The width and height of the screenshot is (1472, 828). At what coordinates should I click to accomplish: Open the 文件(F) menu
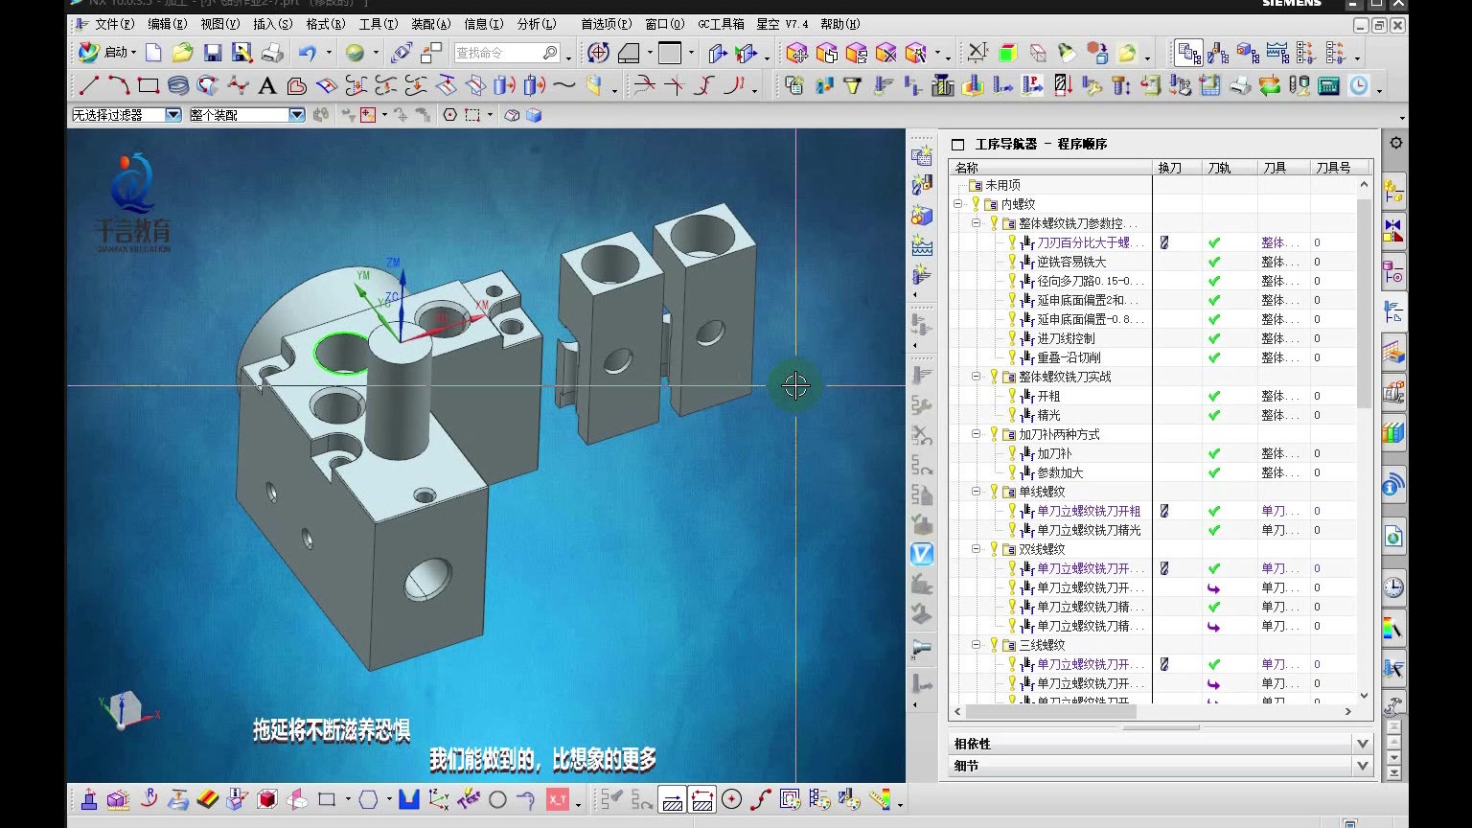coord(114,24)
